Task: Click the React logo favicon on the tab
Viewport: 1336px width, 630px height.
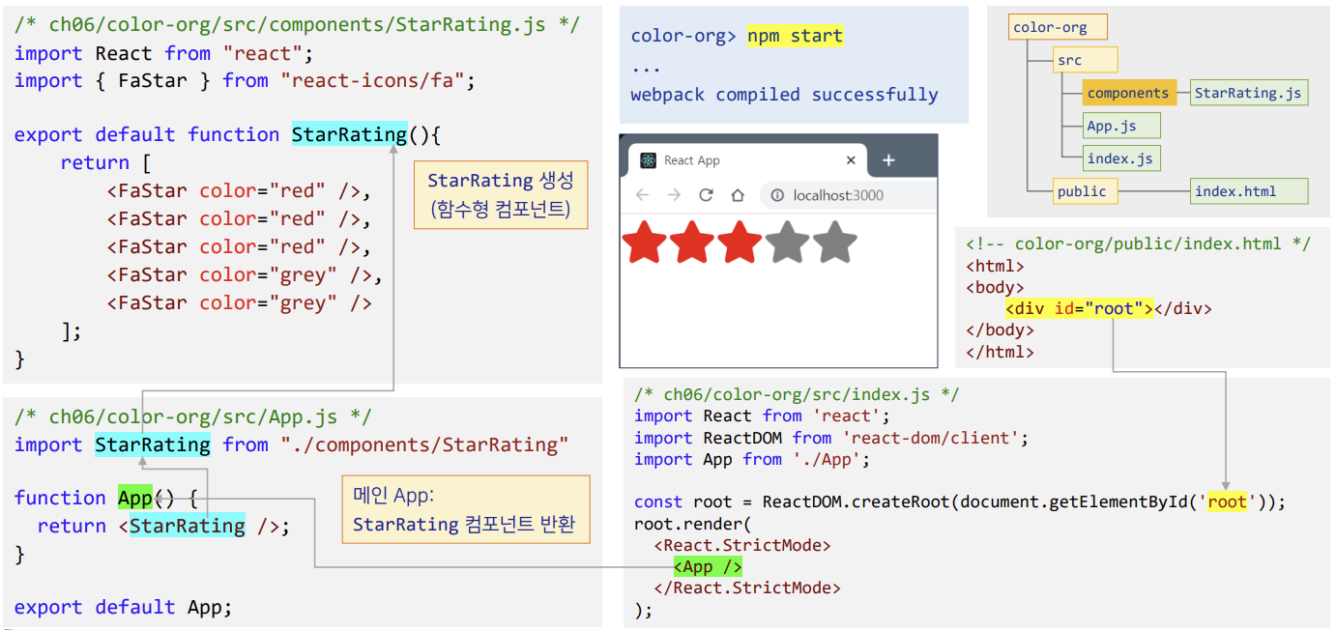Action: 648,160
